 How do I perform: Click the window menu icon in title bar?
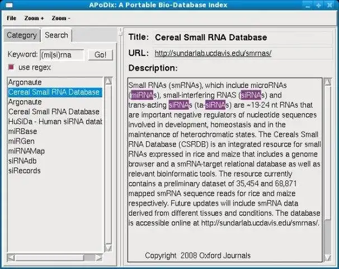9,5
